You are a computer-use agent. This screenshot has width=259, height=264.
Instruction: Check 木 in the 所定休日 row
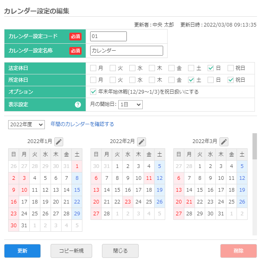[x=152, y=80]
